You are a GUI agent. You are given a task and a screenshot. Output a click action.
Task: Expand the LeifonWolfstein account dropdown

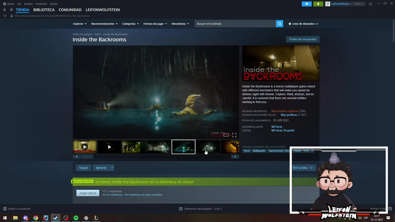(x=351, y=4)
